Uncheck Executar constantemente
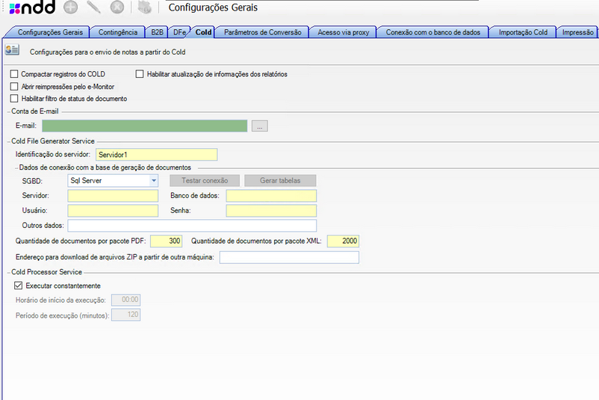The width and height of the screenshot is (599, 400). [19, 286]
